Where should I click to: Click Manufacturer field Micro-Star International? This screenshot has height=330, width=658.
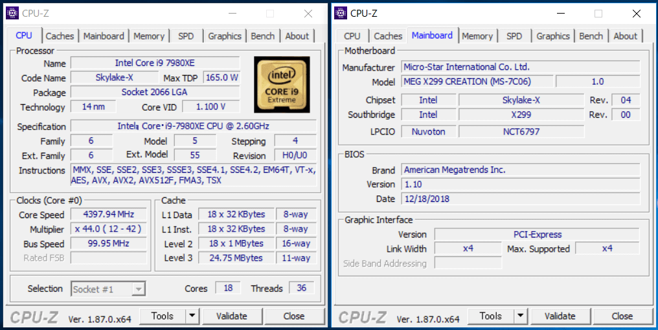(520, 67)
